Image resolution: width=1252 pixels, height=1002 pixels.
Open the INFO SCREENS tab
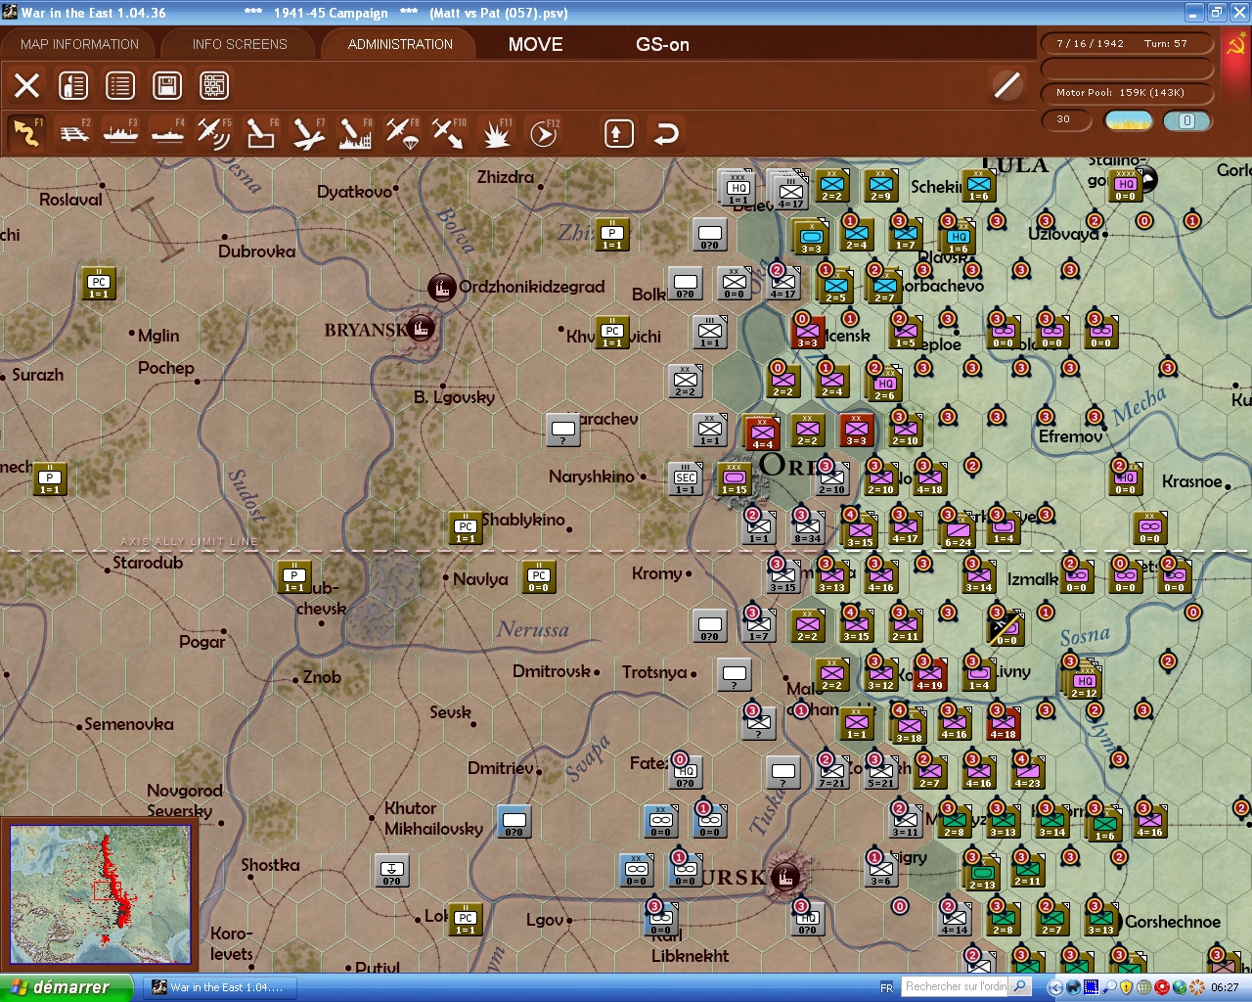(240, 44)
